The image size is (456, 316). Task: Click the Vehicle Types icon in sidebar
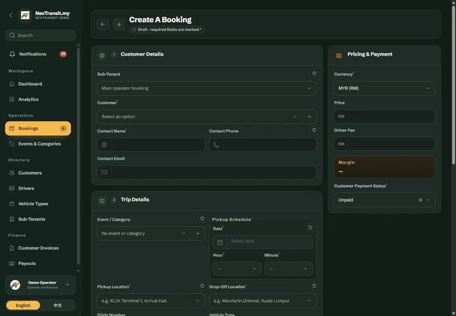(x=11, y=204)
